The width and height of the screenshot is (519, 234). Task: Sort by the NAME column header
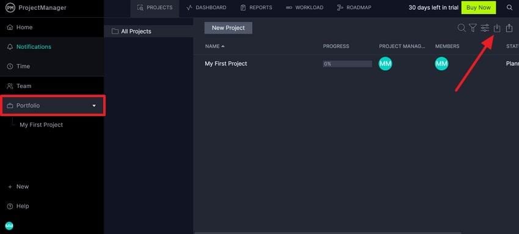pyautogui.click(x=215, y=46)
